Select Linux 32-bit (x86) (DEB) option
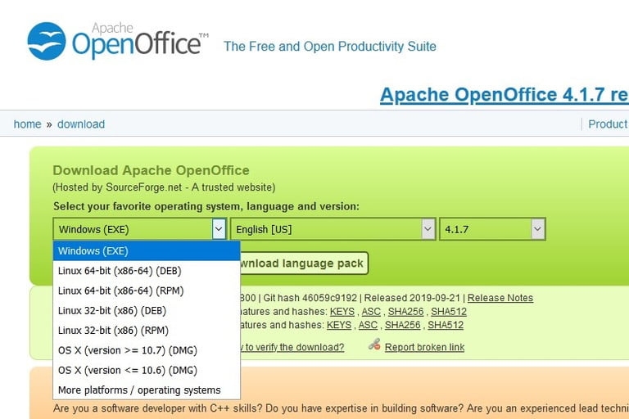Image resolution: width=629 pixels, height=419 pixels. 147,311
